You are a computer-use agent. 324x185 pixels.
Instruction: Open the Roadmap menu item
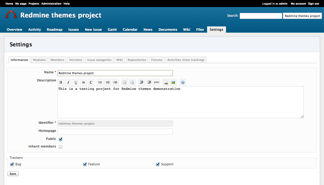click(x=55, y=30)
